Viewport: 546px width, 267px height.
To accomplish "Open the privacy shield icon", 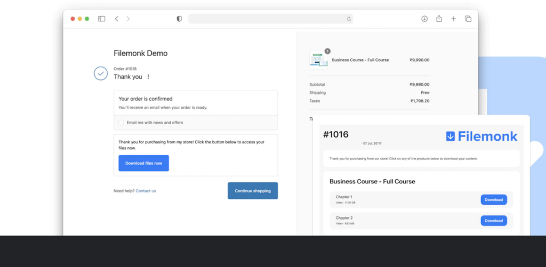I will tap(179, 19).
